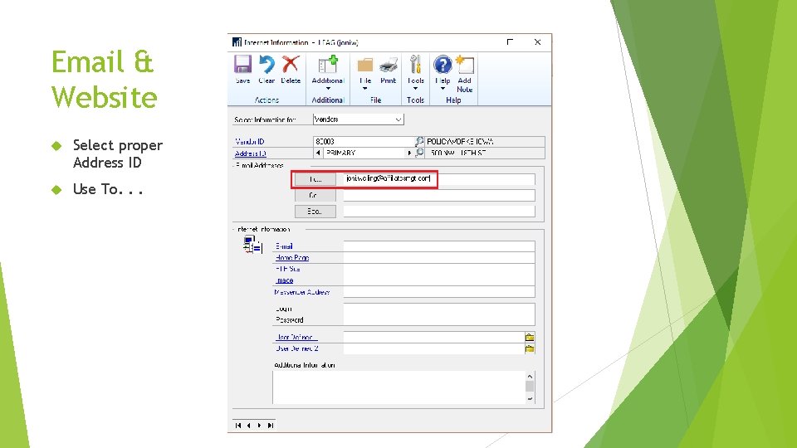Click the Home Page link label
This screenshot has width=797, height=448.
pos(291,257)
